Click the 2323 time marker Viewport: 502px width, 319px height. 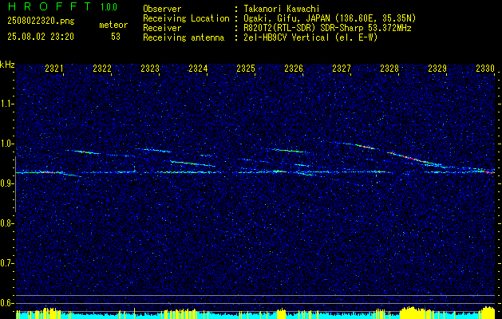point(150,68)
